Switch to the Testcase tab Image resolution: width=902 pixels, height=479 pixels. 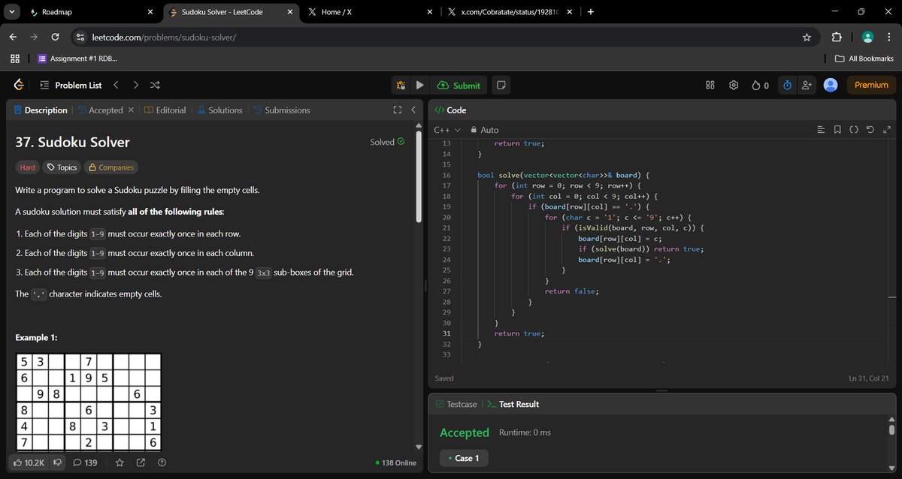tap(456, 404)
